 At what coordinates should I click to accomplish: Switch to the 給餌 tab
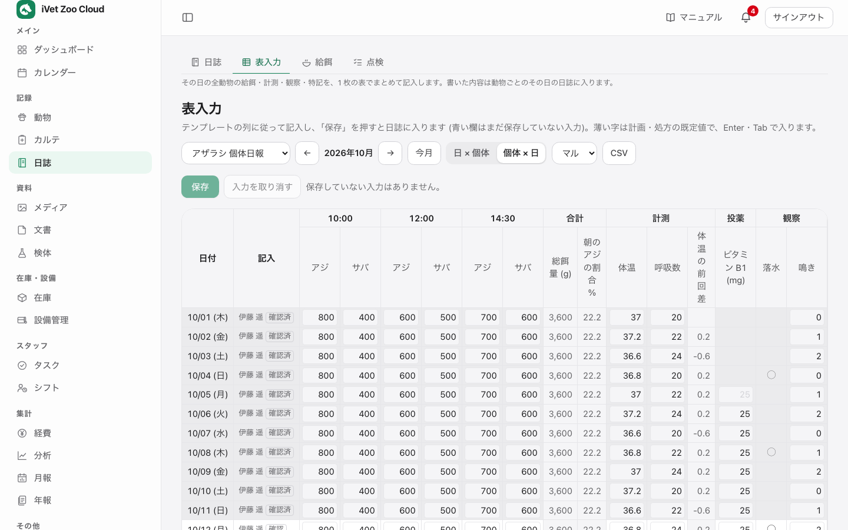pyautogui.click(x=317, y=62)
